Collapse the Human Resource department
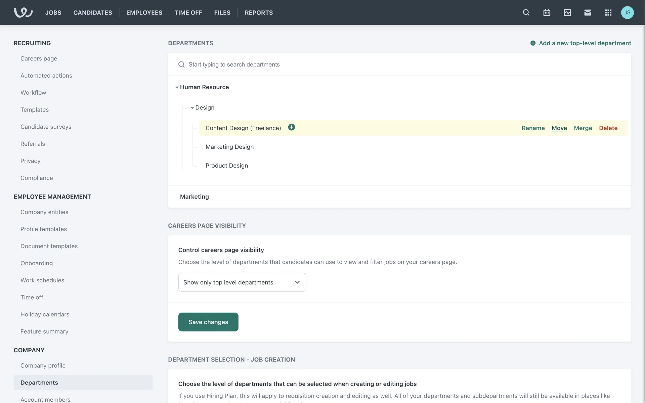645x403 pixels. (x=177, y=87)
